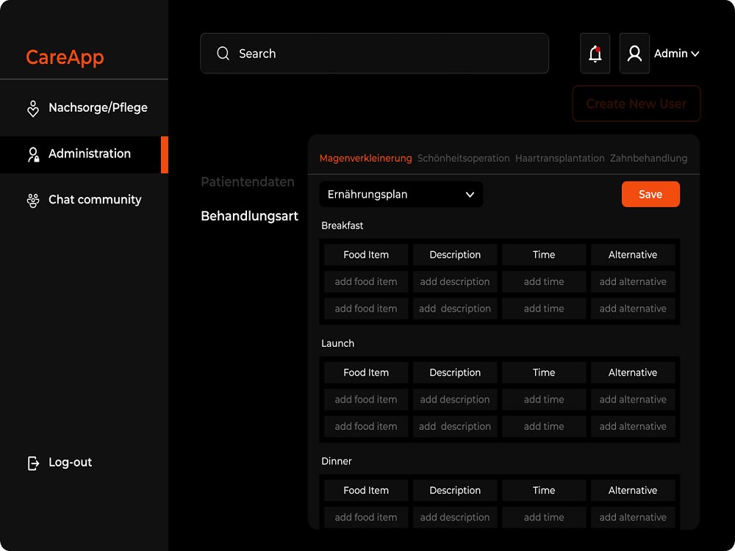Click Breakfast second row add food item

pyautogui.click(x=366, y=309)
